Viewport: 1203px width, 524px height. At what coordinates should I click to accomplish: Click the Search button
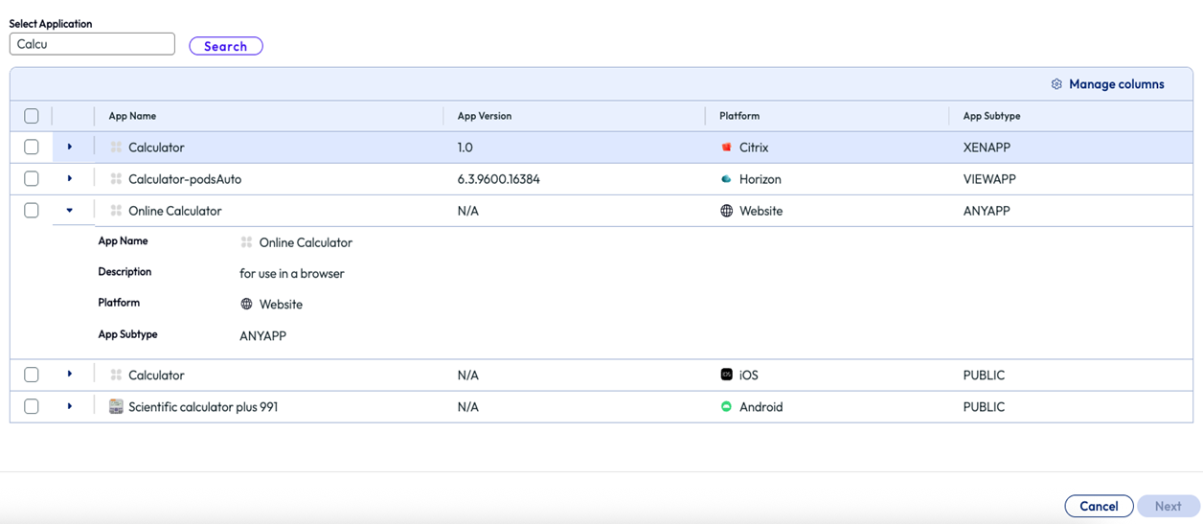(x=226, y=46)
